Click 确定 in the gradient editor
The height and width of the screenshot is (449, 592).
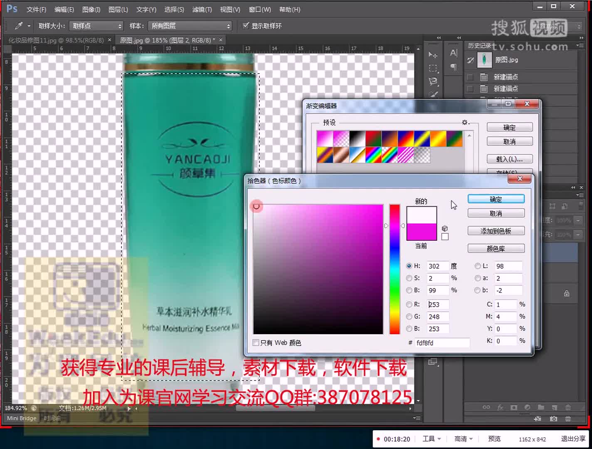point(509,127)
